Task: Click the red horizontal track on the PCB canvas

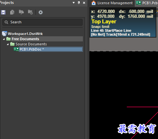Action: 142,107
